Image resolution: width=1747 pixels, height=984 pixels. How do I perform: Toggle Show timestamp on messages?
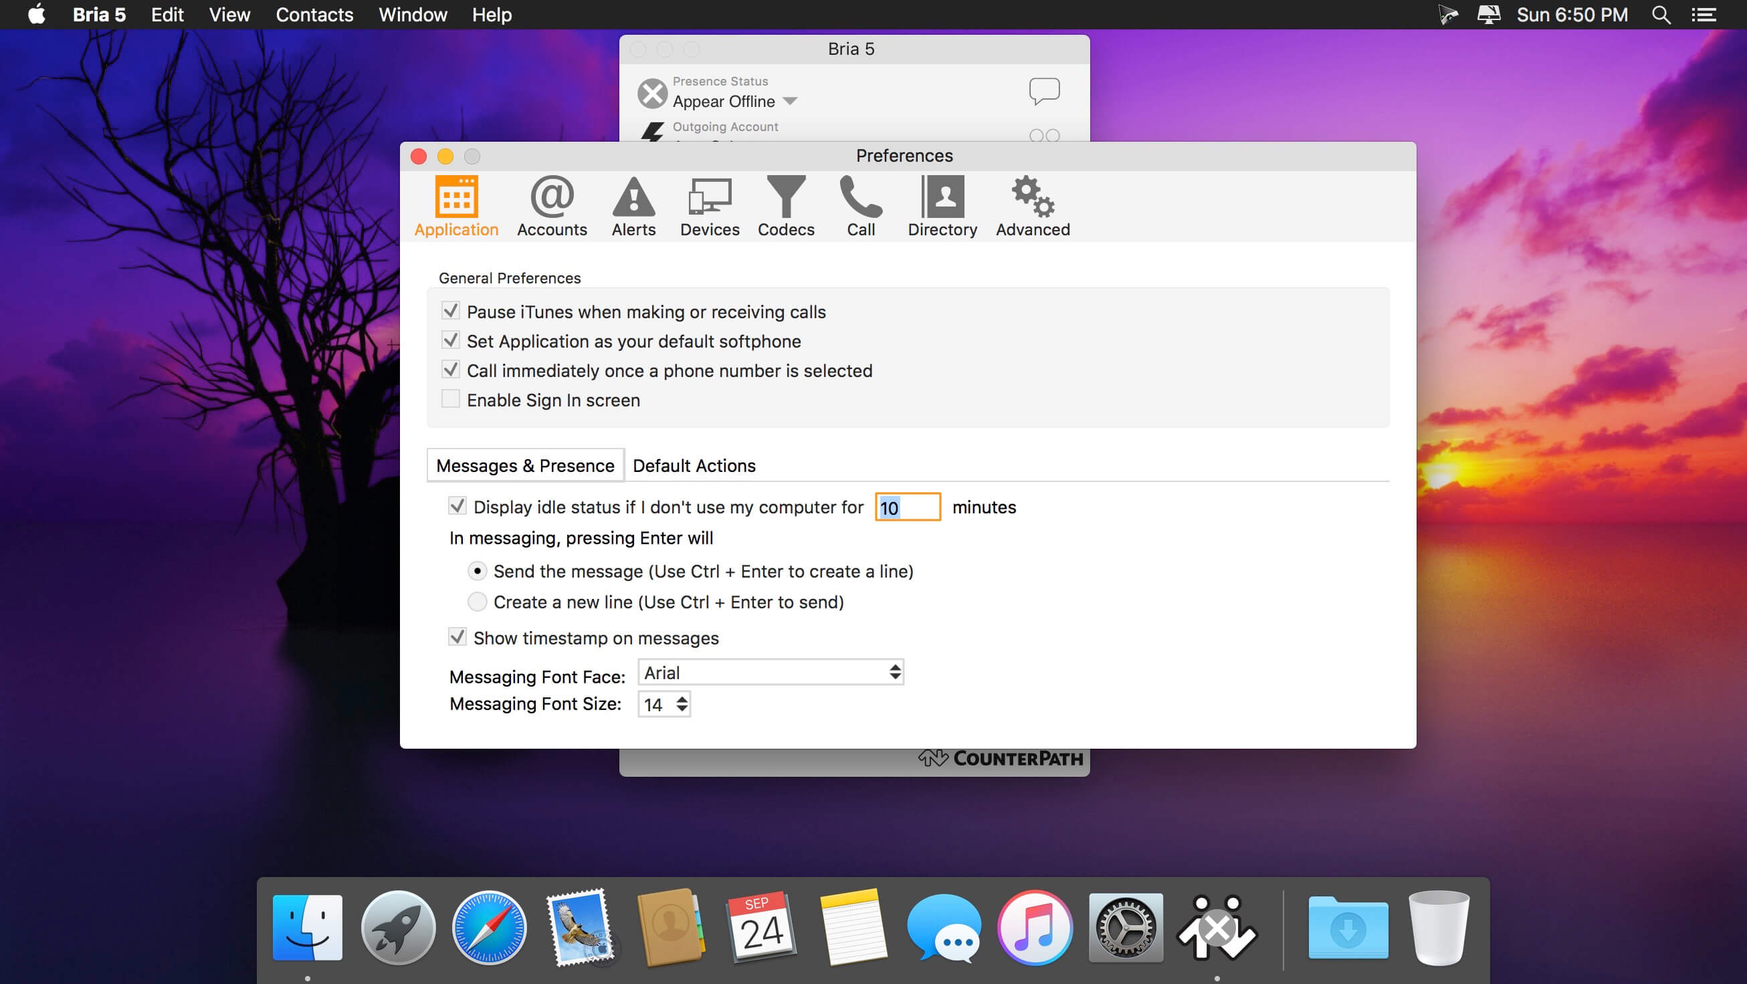coord(457,637)
